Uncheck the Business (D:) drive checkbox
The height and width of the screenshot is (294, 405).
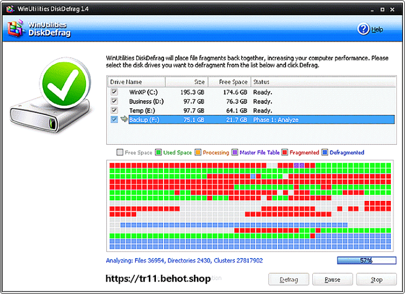point(114,101)
